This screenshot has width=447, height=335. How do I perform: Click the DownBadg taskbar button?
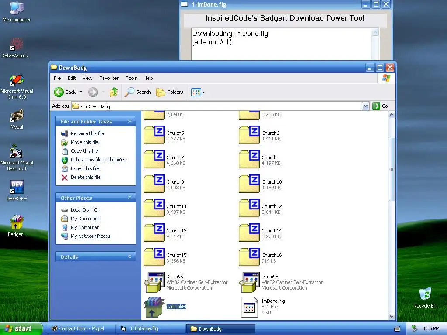click(220, 329)
